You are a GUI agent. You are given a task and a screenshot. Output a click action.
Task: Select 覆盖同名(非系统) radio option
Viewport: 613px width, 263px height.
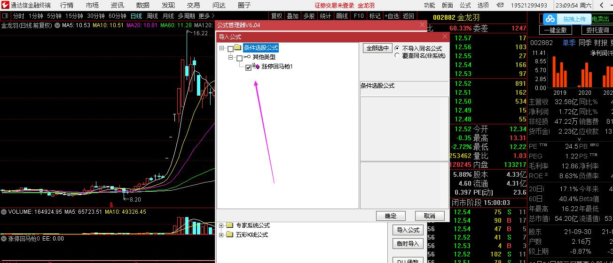[x=397, y=55]
